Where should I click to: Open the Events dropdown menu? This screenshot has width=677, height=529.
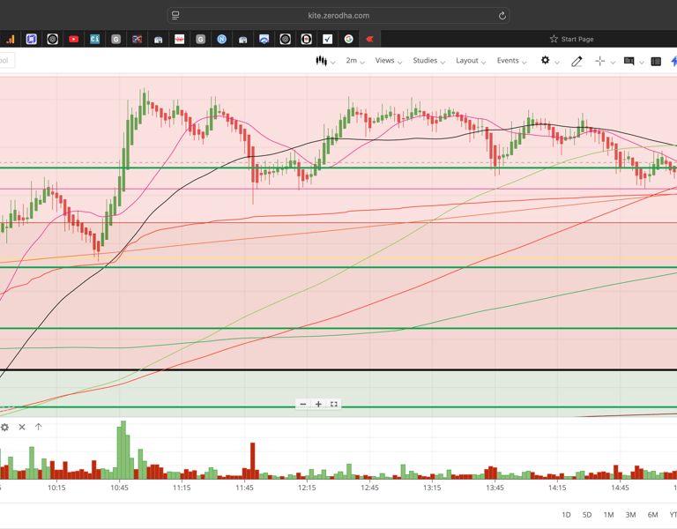pyautogui.click(x=511, y=61)
